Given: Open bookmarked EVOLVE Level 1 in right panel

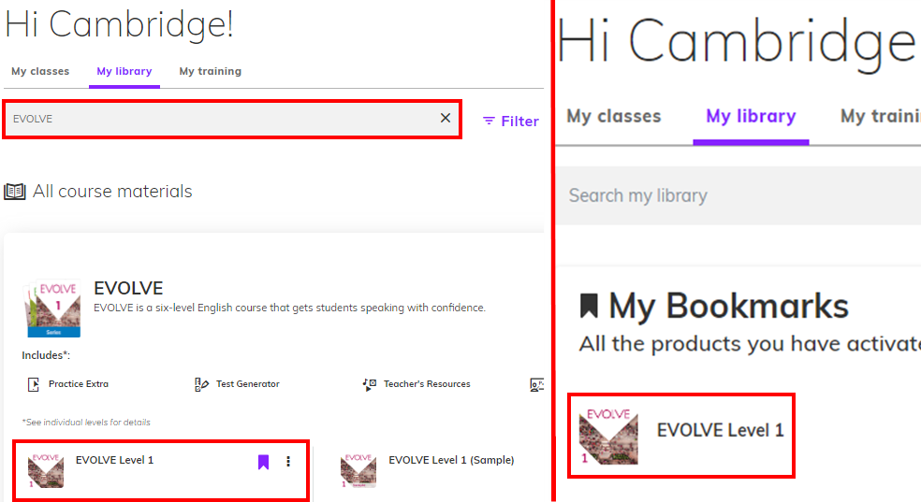Looking at the screenshot, I should coord(681,435).
